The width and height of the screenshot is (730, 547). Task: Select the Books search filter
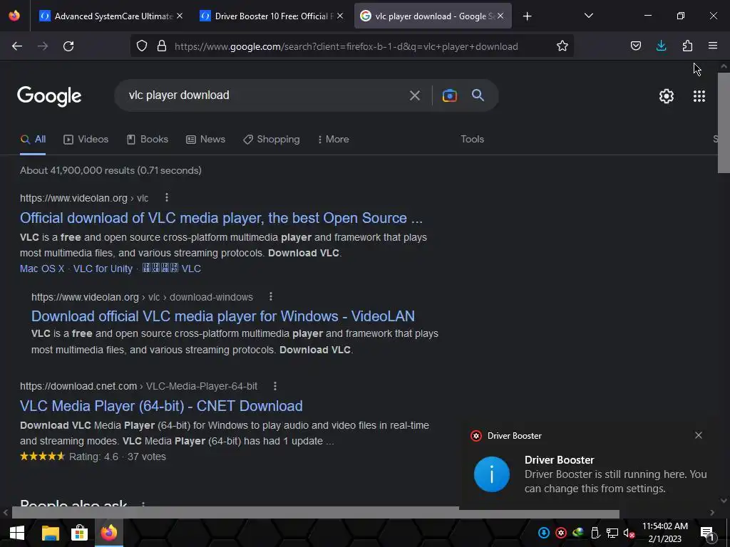coord(148,139)
